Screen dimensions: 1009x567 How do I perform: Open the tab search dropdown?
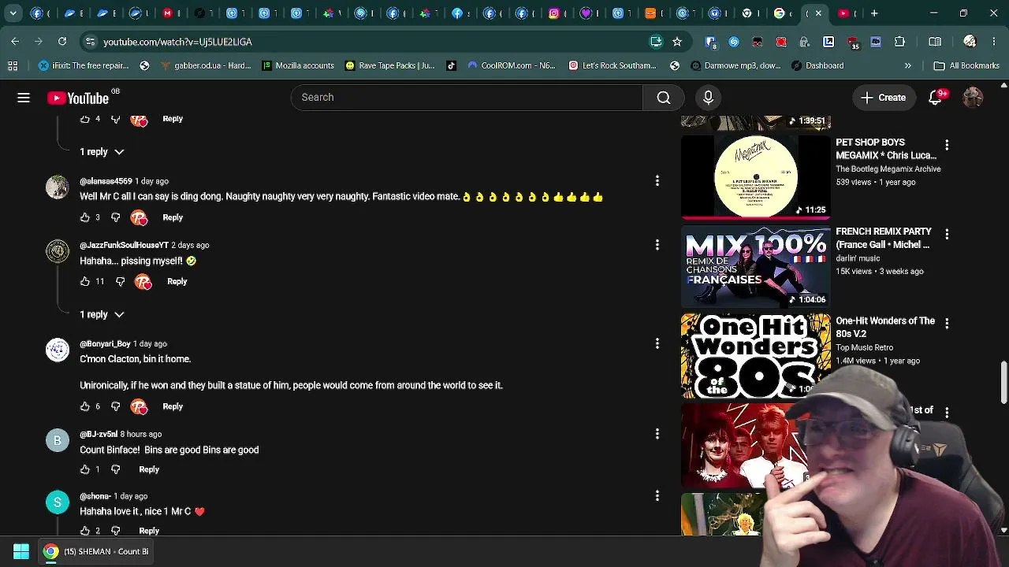coord(13,13)
